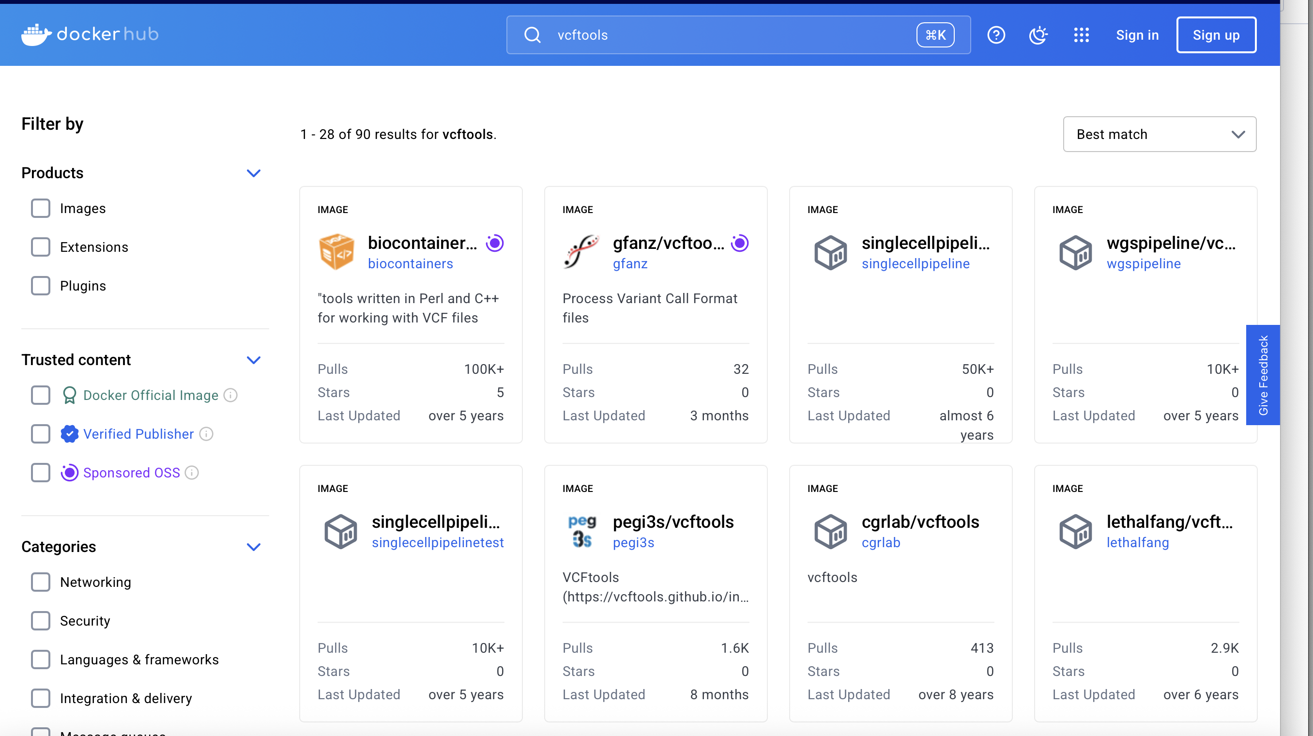Click Sign in in header
The width and height of the screenshot is (1313, 736).
pyautogui.click(x=1137, y=35)
